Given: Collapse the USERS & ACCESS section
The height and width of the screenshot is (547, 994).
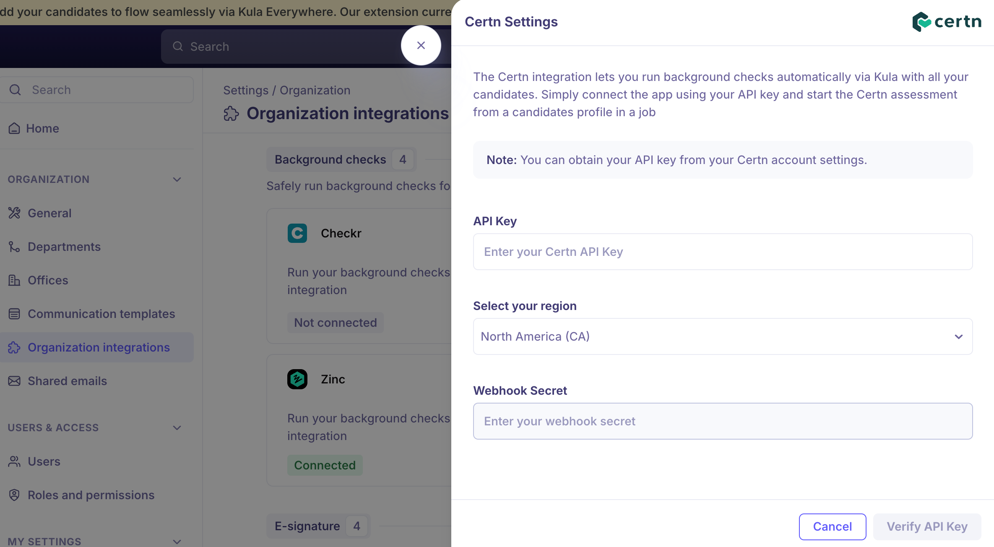Looking at the screenshot, I should tap(177, 428).
